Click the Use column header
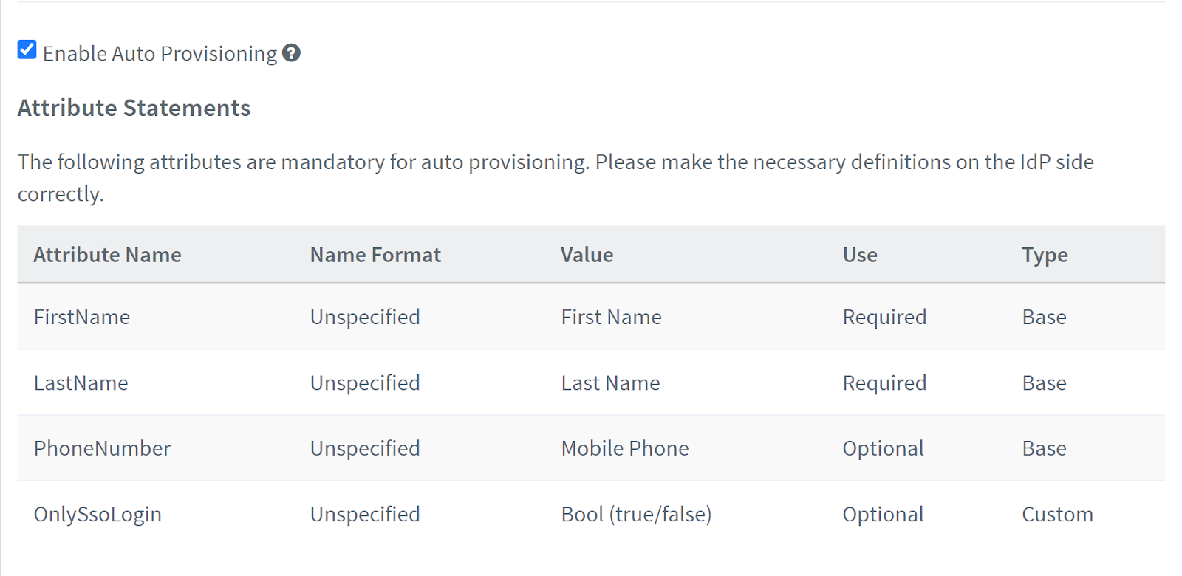Screen dimensions: 1182x576 pyautogui.click(x=860, y=255)
